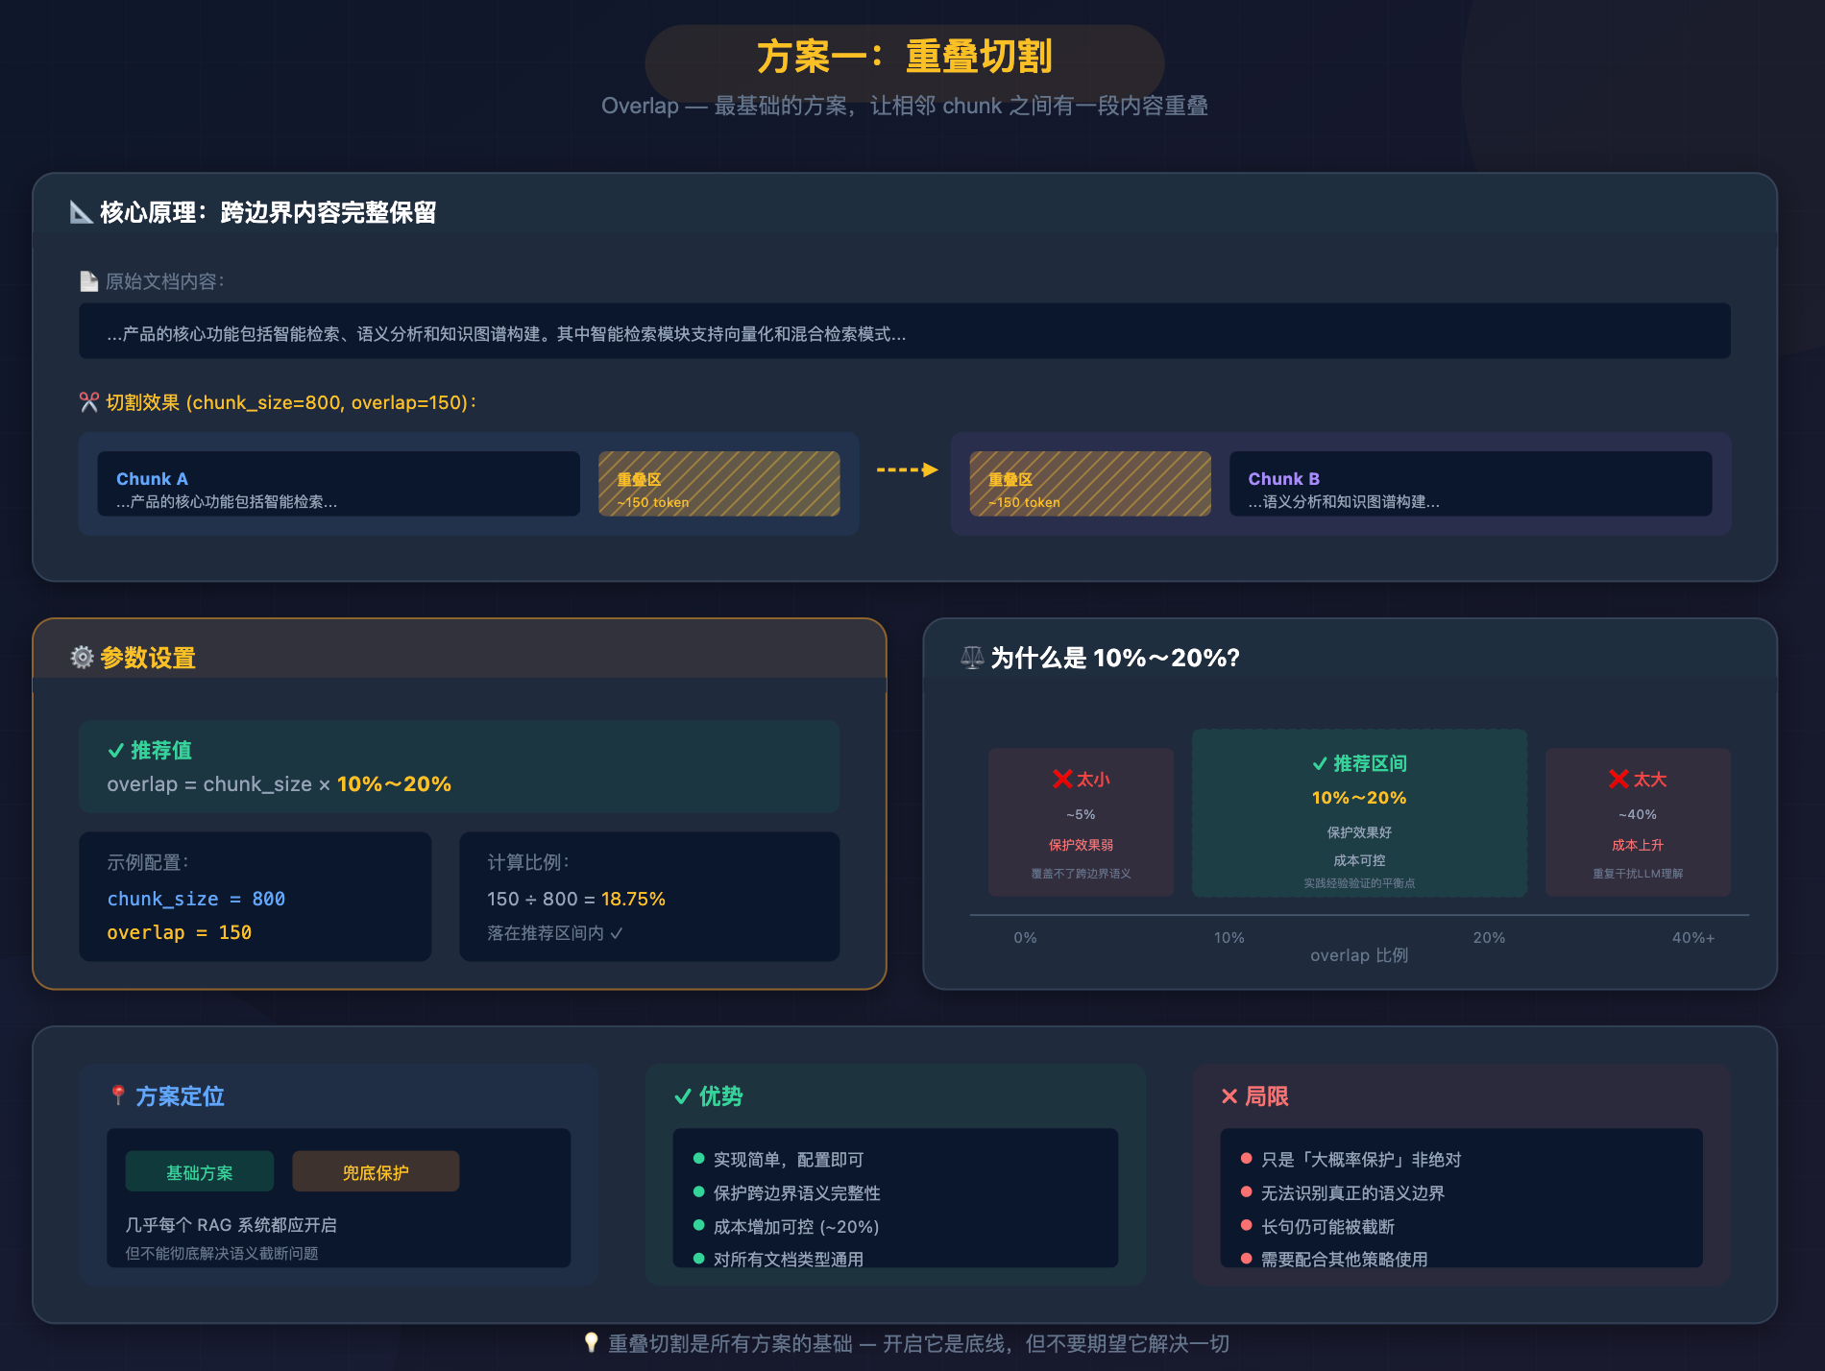The height and width of the screenshot is (1371, 1825).
Task: Click the gear icon next to 参数设置
Action: point(83,658)
